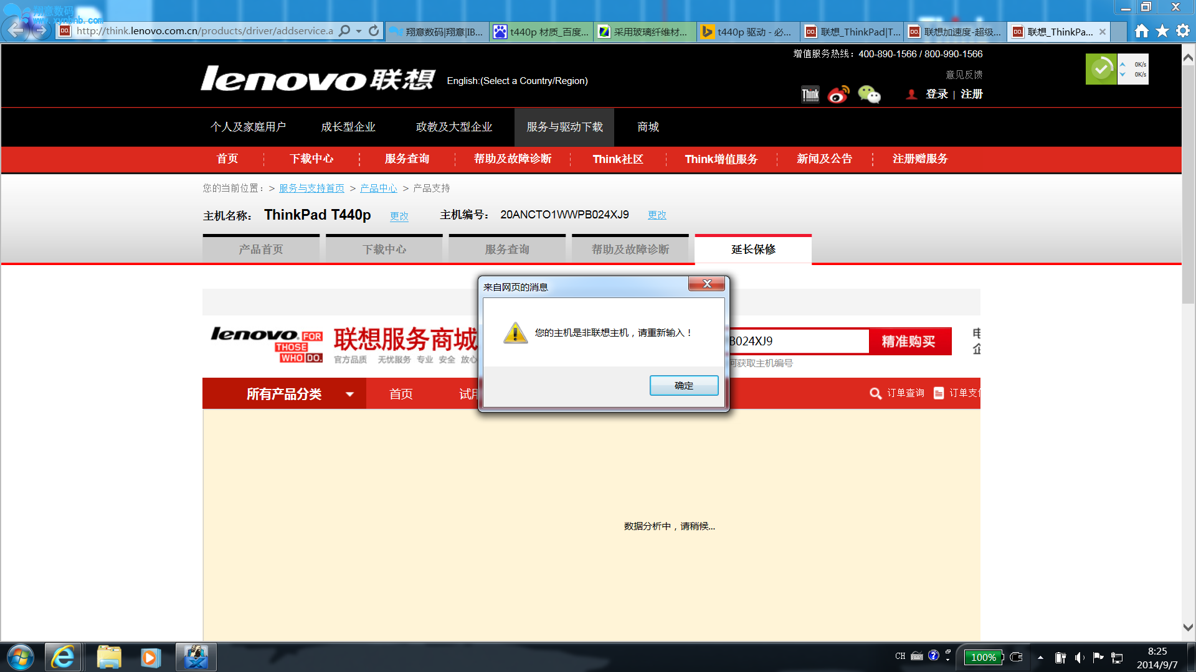Viewport: 1196px width, 672px height.
Task: Click the WeChat icon in header
Action: pyautogui.click(x=869, y=95)
